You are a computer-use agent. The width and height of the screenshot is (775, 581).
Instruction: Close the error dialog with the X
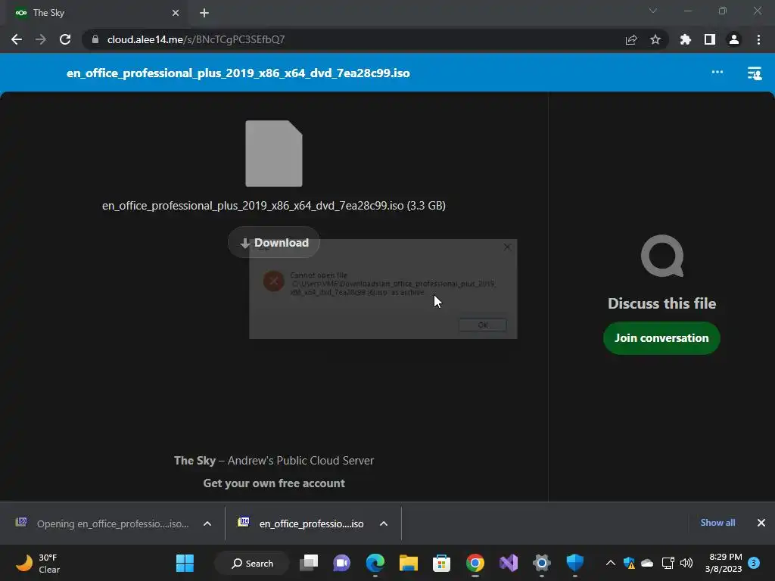click(507, 247)
